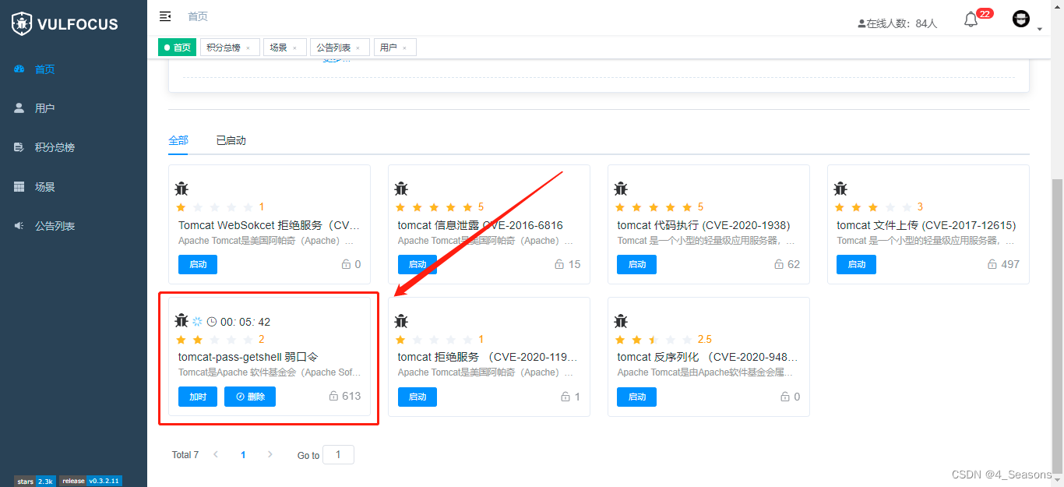
Task: Start the tomcat 反序列化 CVE-2020-948 environment
Action: (x=637, y=397)
